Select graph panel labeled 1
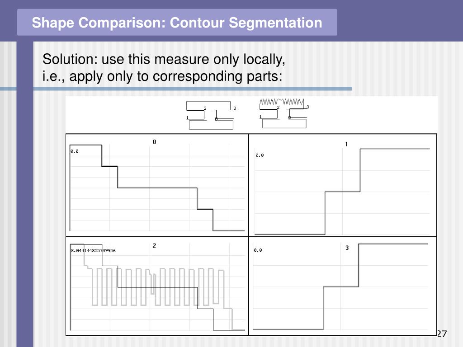Viewport: 463px width, 347px height. 343,185
